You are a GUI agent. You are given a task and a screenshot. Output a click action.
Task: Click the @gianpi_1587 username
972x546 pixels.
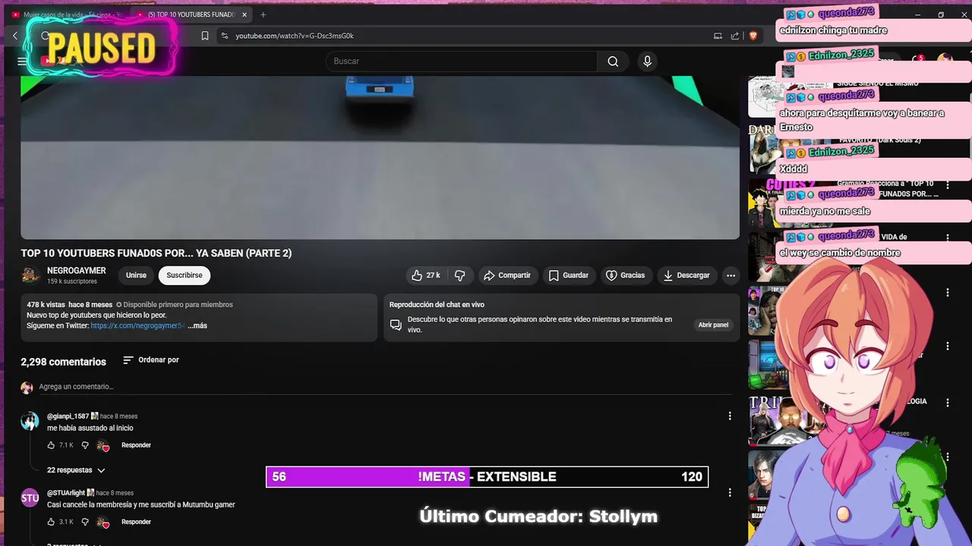[x=68, y=416]
